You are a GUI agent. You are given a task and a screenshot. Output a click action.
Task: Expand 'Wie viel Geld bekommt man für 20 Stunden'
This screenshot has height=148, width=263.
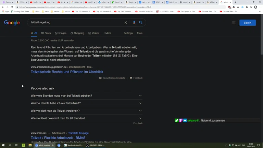[87, 118]
